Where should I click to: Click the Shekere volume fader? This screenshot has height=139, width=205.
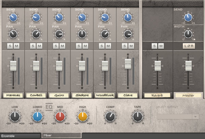pyautogui.click(x=82, y=66)
